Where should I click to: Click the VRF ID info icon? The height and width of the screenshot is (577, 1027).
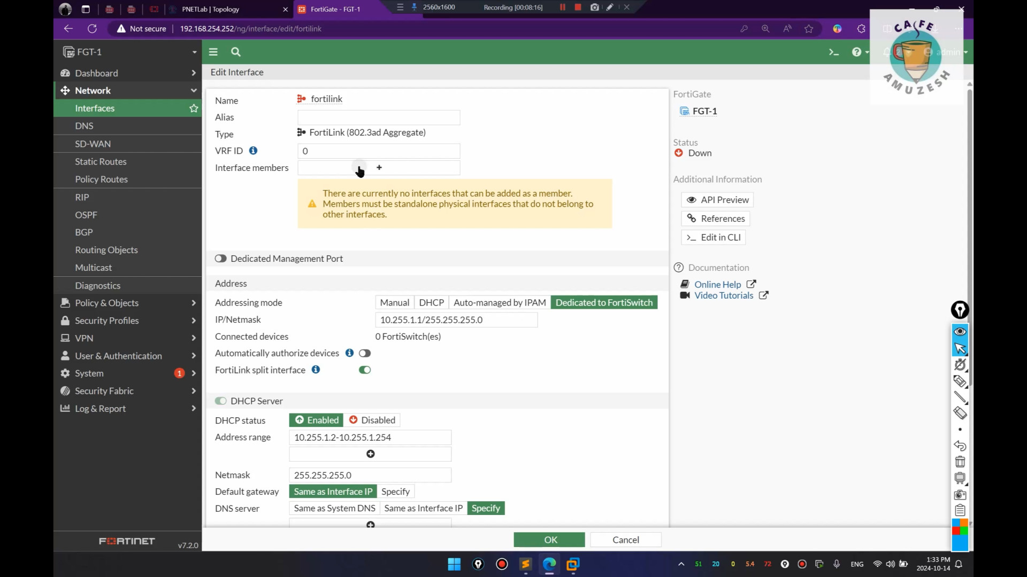pyautogui.click(x=254, y=151)
